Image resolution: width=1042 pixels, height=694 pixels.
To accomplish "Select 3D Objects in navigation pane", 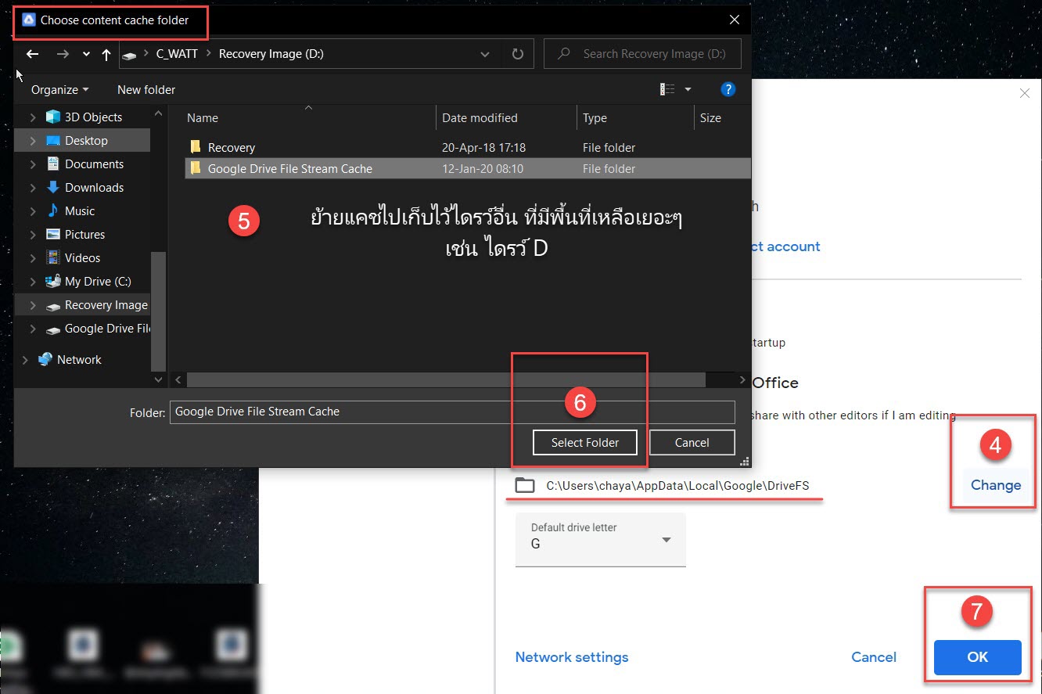I will coord(93,117).
